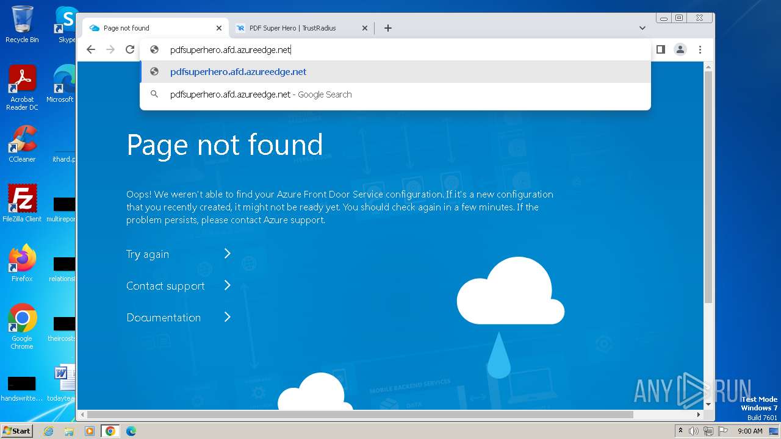Click the chevron next to Try again
This screenshot has height=439, width=781.
click(227, 254)
